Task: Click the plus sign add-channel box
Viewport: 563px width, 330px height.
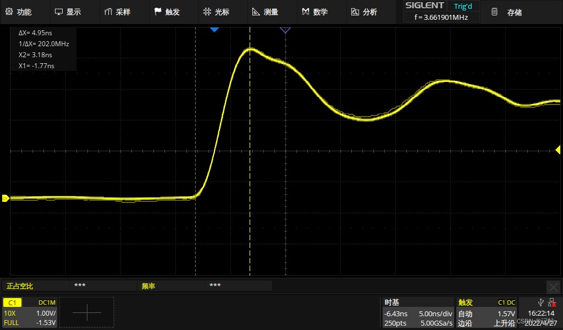Action: (x=87, y=312)
